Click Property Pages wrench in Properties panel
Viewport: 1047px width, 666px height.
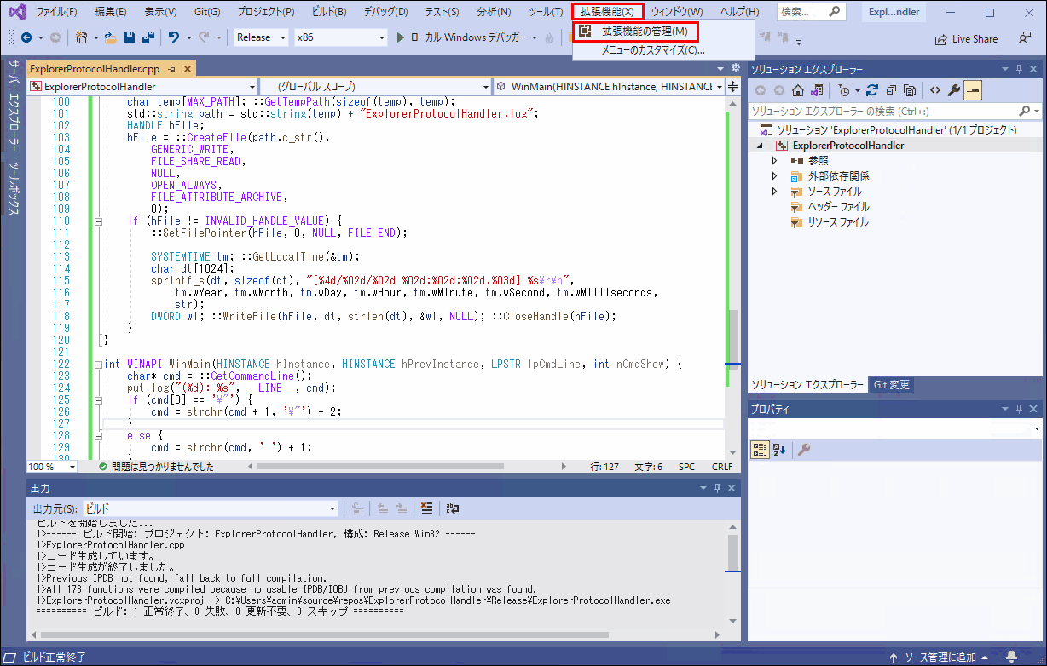tap(803, 450)
